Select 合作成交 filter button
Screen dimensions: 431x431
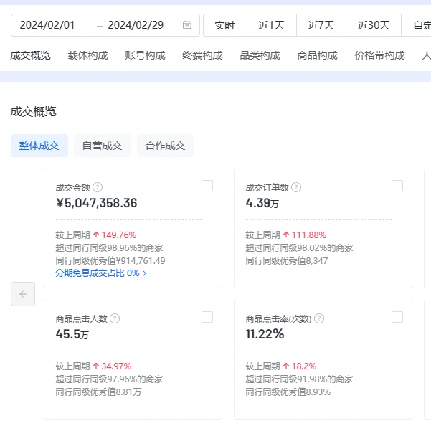[165, 146]
